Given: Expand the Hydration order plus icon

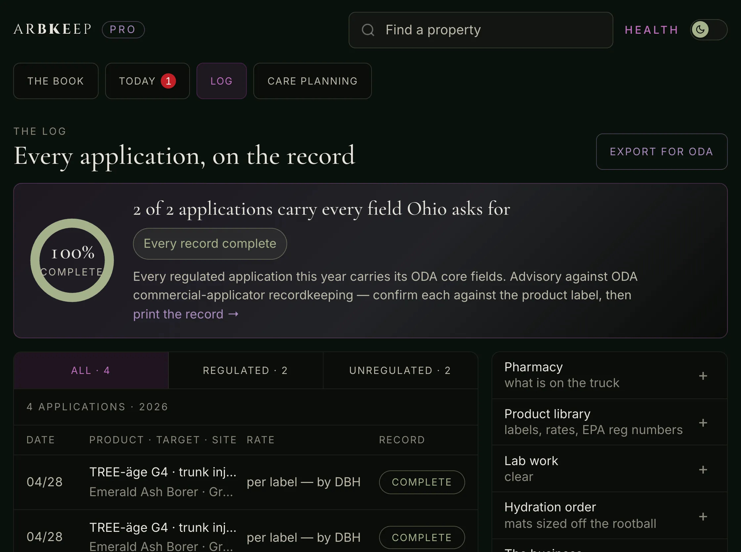Looking at the screenshot, I should pos(703,517).
